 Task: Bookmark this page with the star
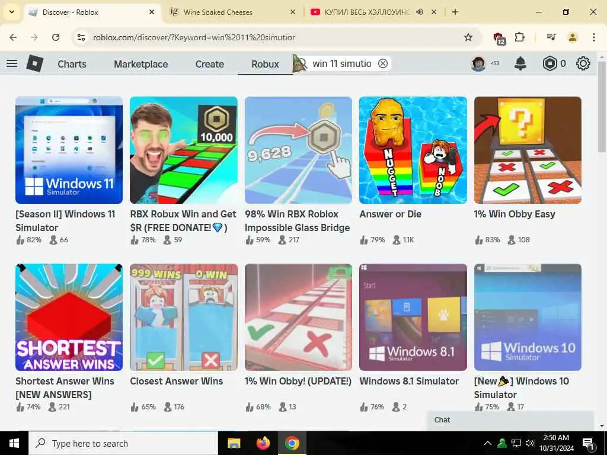pyautogui.click(x=468, y=37)
